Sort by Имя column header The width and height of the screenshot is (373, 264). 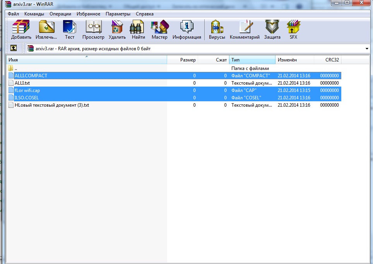[x=87, y=60]
